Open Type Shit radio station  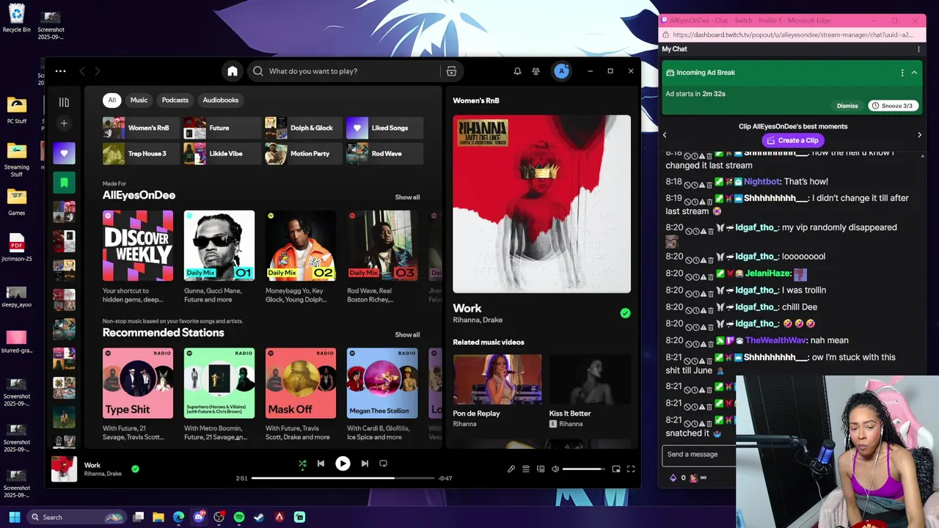138,383
